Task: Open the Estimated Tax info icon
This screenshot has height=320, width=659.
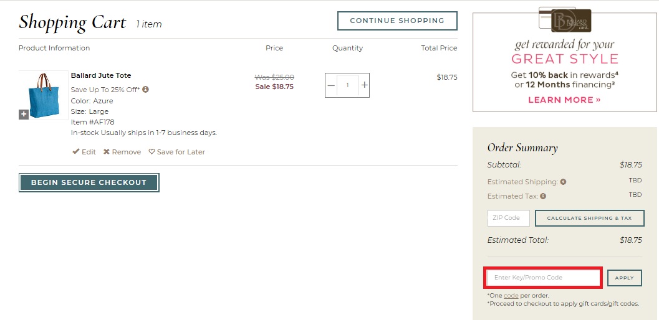Action: [x=543, y=196]
